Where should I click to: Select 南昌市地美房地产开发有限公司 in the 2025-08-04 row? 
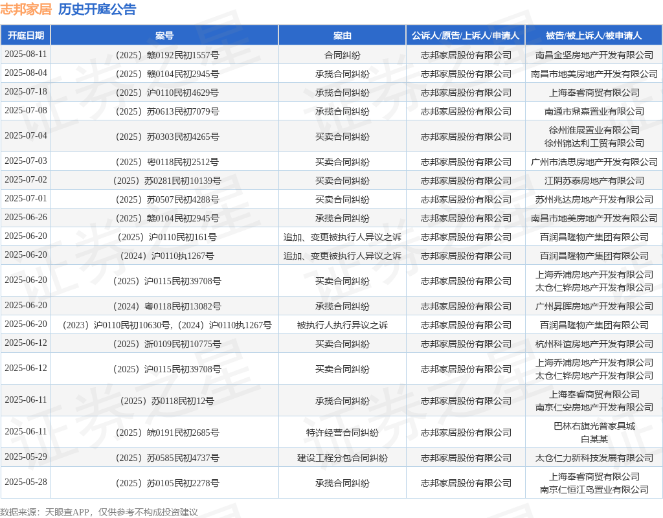click(x=594, y=74)
